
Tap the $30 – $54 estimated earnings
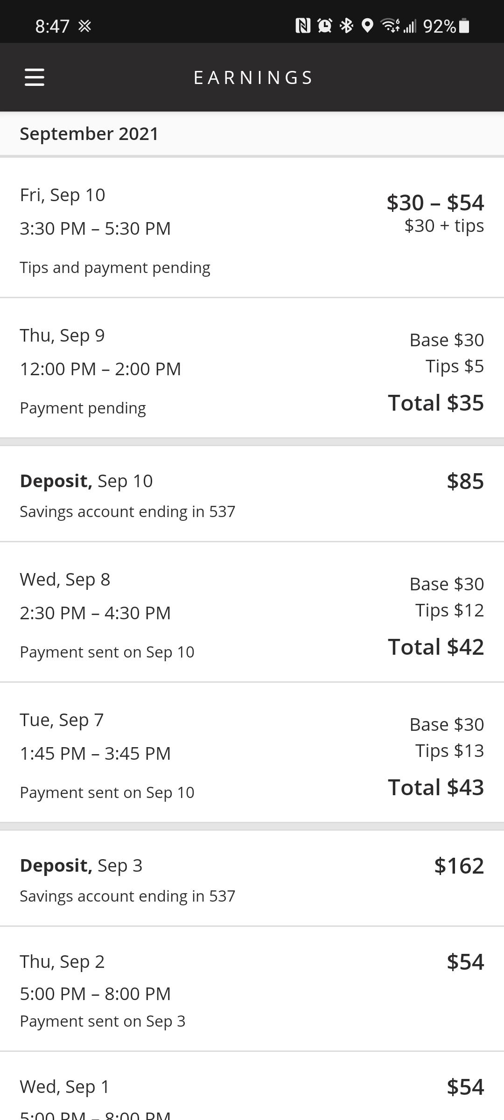(x=435, y=203)
